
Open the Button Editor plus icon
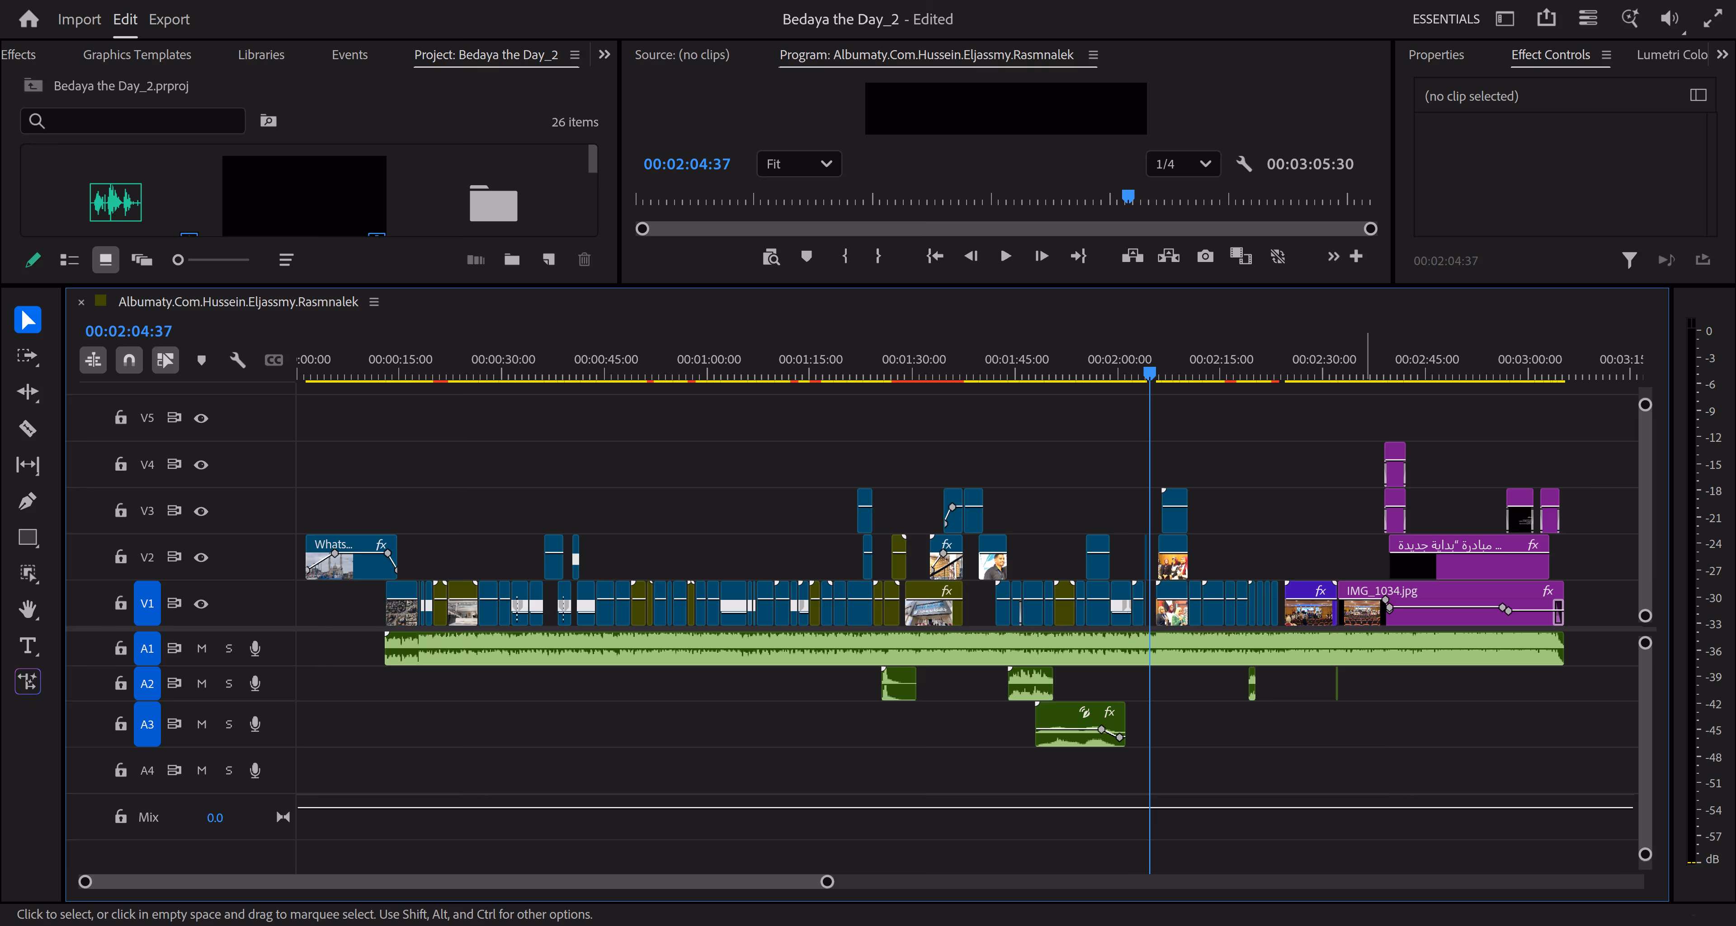[x=1356, y=256]
